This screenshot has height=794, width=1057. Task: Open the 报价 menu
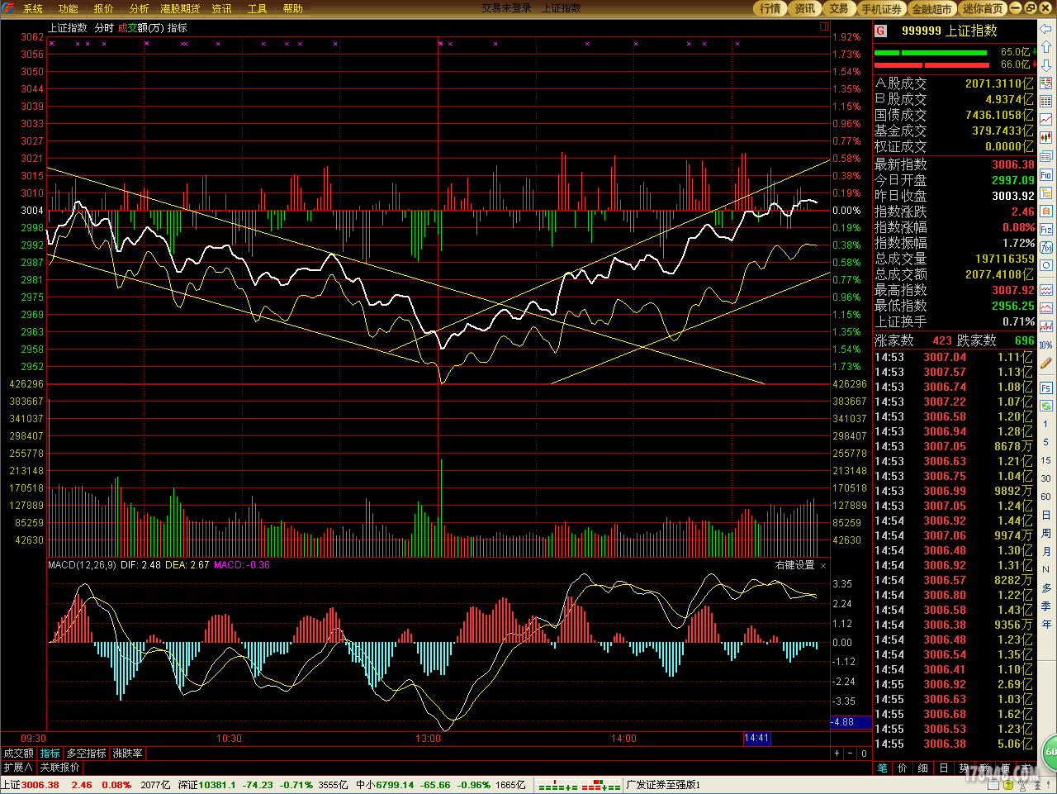pyautogui.click(x=104, y=8)
